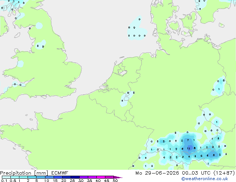The image size is (236, 182).
Task: Click the "4" precipitation value on the map
Action: (189, 156)
